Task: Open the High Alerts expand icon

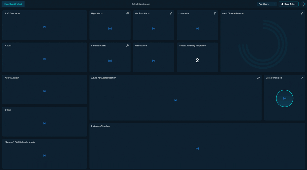Action: [x=127, y=13]
